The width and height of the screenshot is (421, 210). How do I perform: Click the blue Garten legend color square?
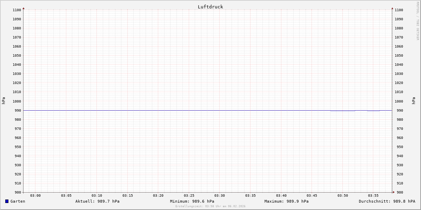[7, 201]
